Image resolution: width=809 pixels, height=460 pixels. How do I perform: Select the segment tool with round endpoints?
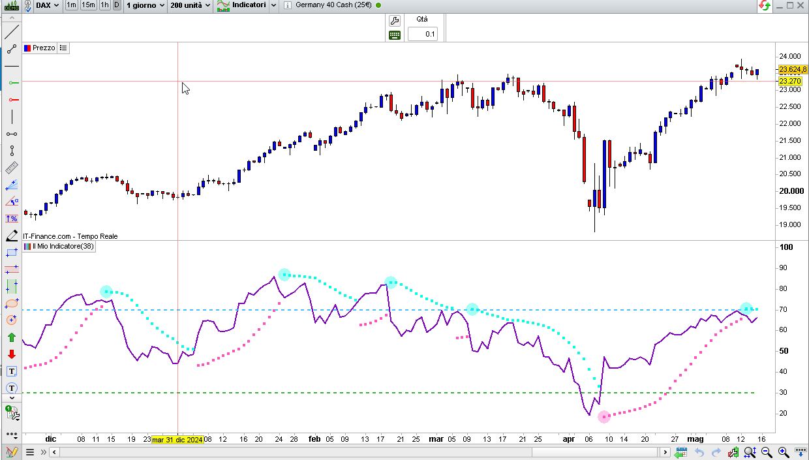[x=12, y=49]
